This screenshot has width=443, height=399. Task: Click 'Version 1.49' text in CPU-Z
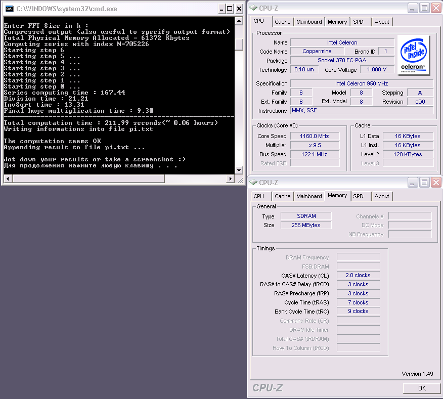tap(417, 374)
